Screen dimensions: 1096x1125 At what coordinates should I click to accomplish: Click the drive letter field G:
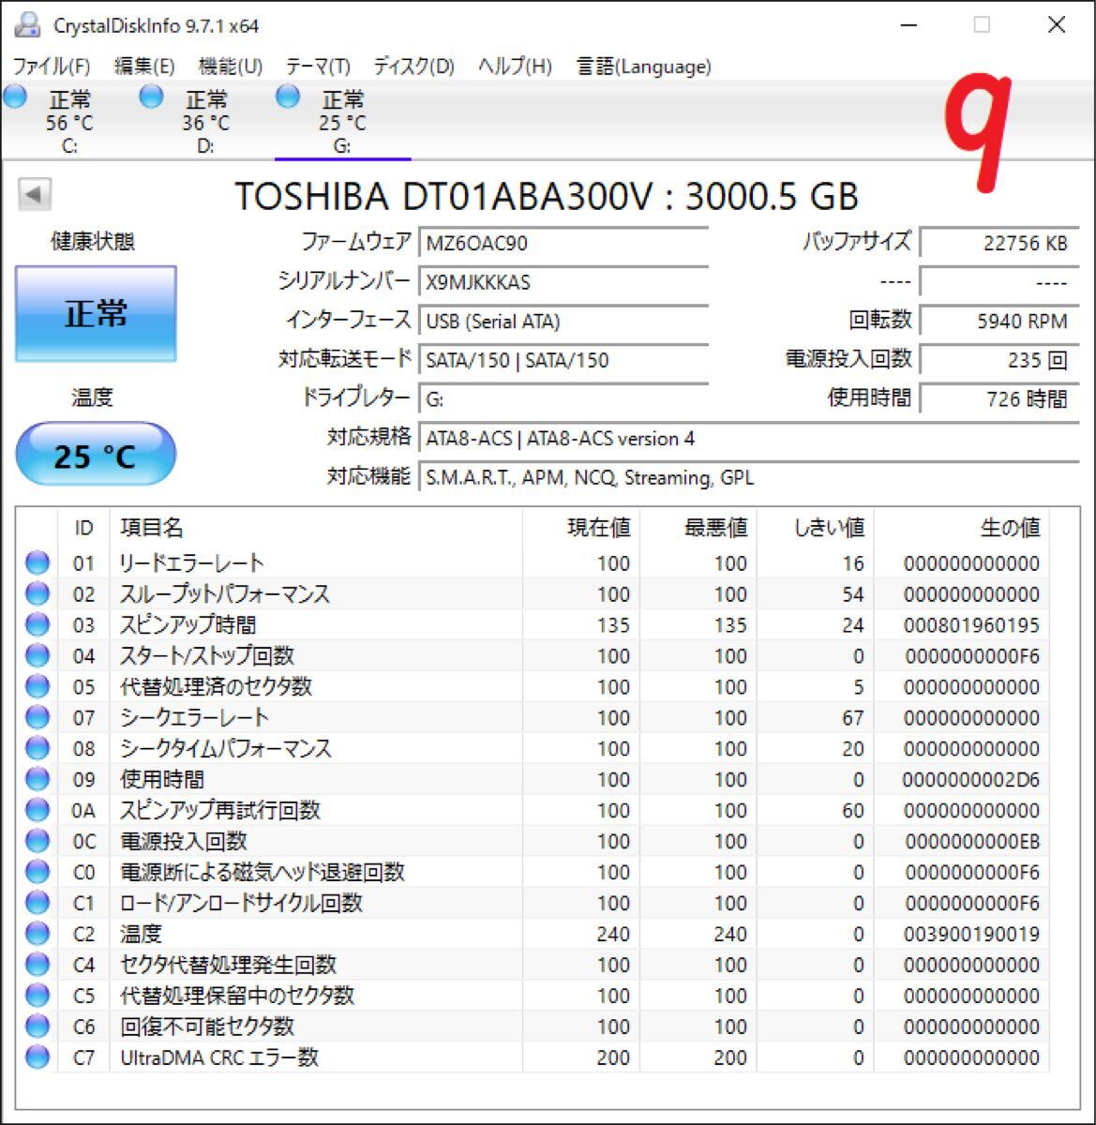[x=563, y=399]
